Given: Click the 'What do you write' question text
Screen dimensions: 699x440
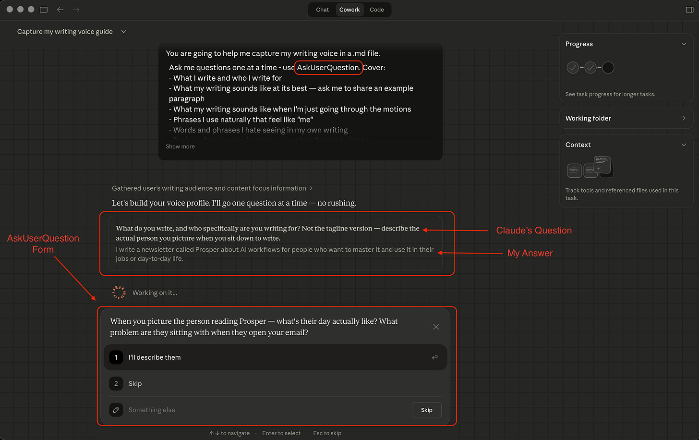Looking at the screenshot, I should tap(267, 233).
